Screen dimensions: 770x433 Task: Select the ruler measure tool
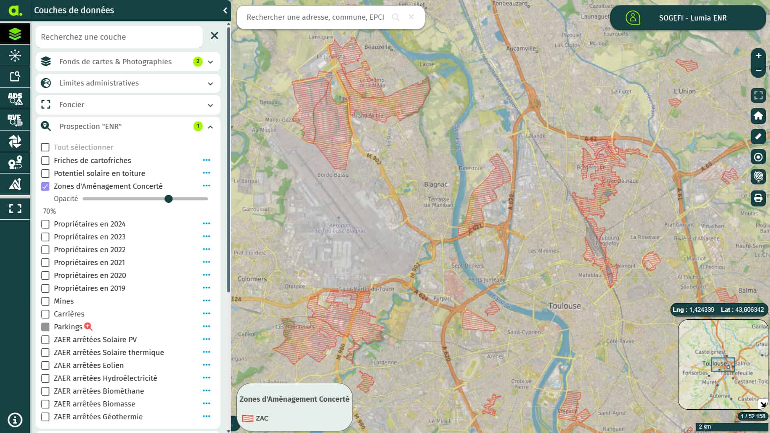(758, 137)
